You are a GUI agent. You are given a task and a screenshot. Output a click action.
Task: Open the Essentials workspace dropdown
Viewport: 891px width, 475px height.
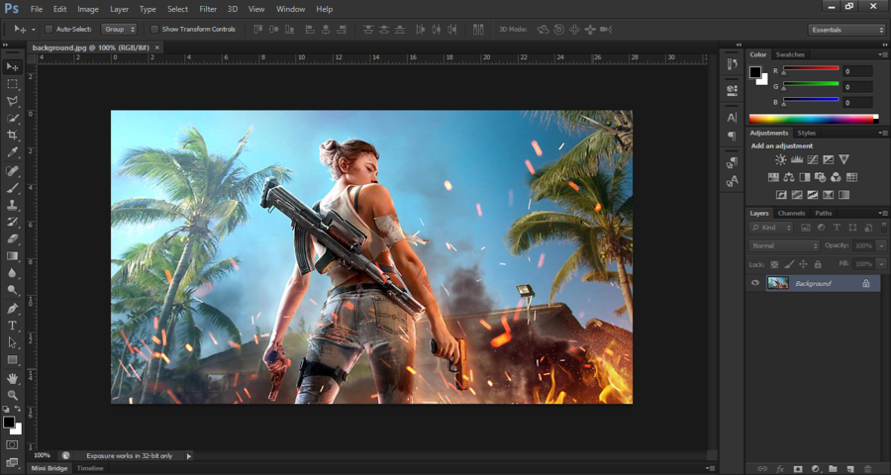point(846,30)
